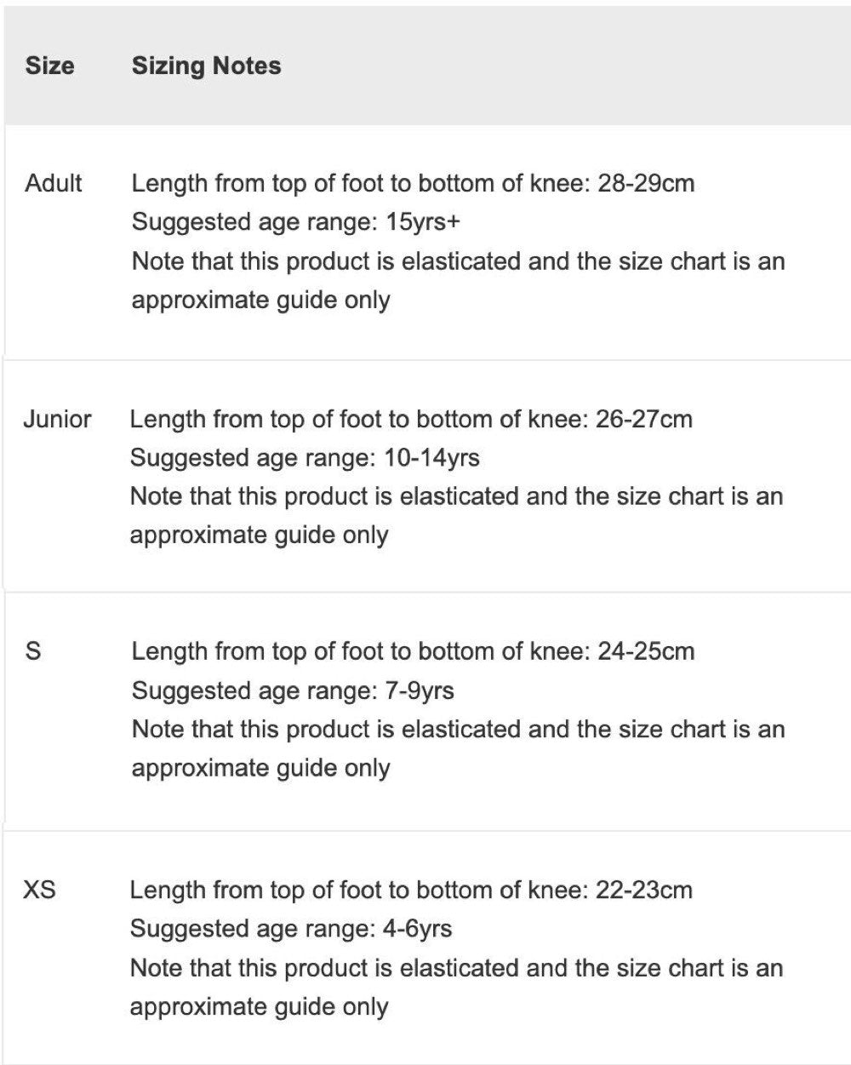Click the 7-9yrs suggested age range line
Image resolution: width=851 pixels, height=1065 pixels.
293,690
